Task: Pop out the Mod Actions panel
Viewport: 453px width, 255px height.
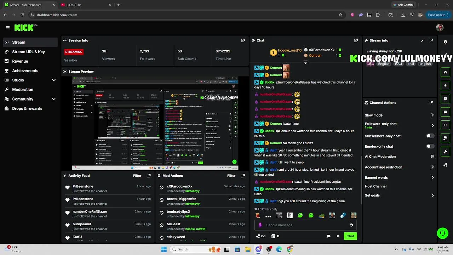Action: click(243, 176)
